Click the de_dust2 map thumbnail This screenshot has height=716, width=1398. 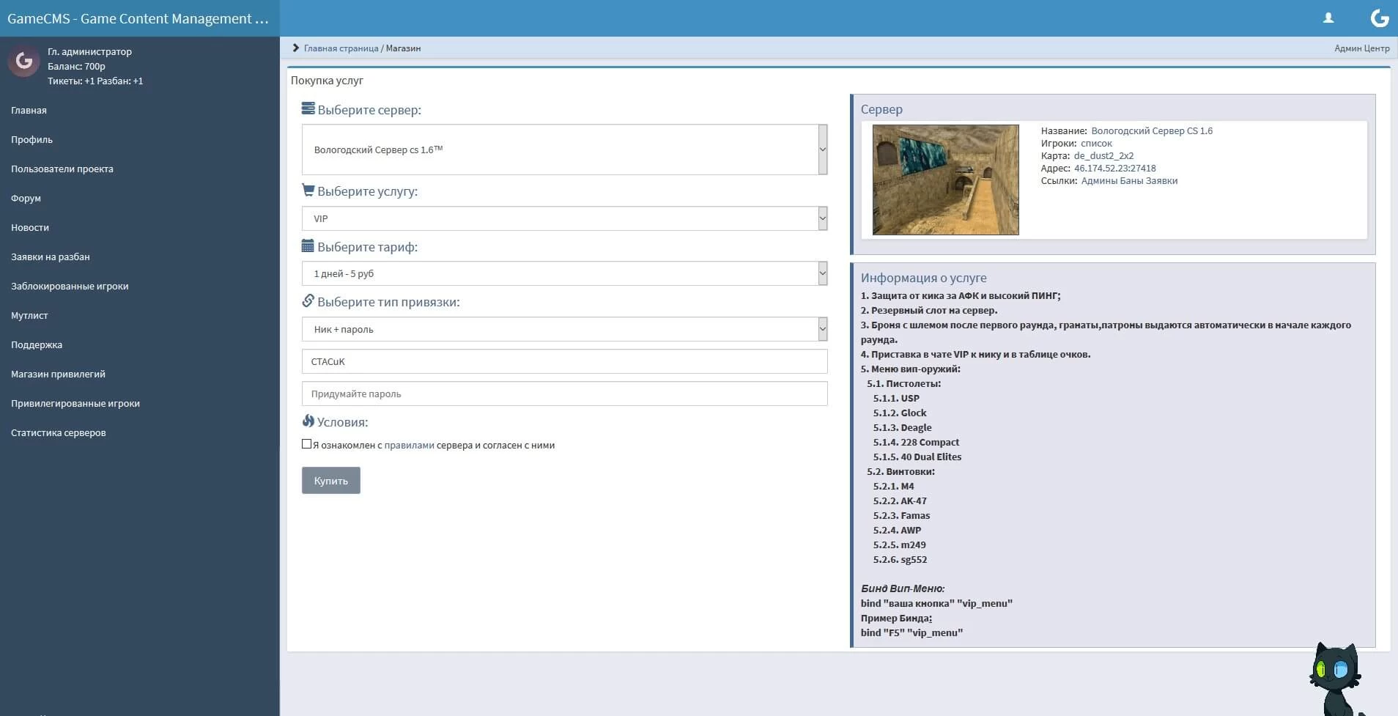pyautogui.click(x=945, y=180)
